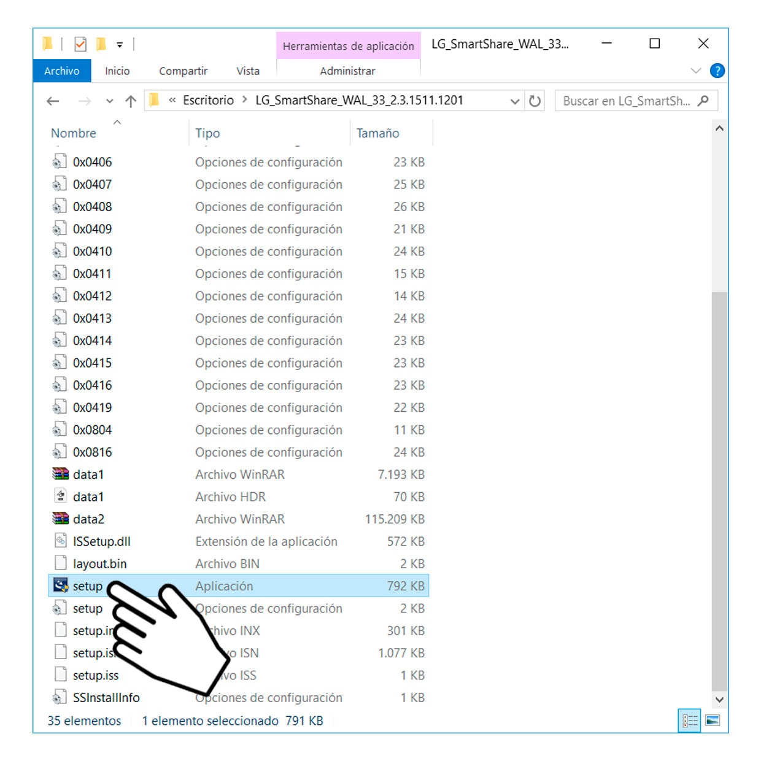
Task: Click the folder icon in title bar
Action: pos(47,44)
